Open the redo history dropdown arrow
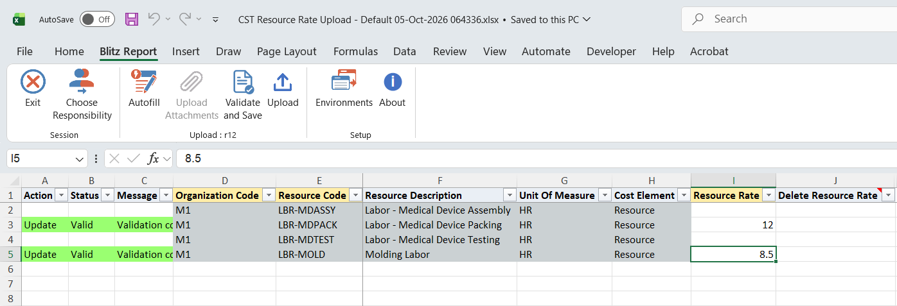 (199, 19)
